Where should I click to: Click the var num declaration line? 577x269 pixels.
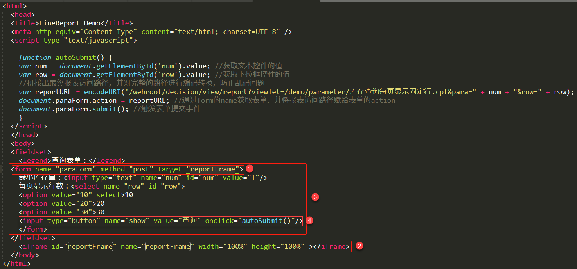(x=150, y=66)
